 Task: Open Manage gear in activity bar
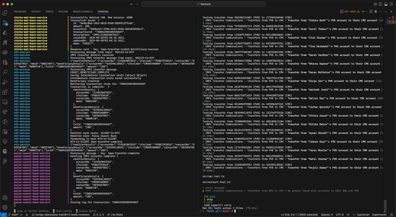(5, 207)
